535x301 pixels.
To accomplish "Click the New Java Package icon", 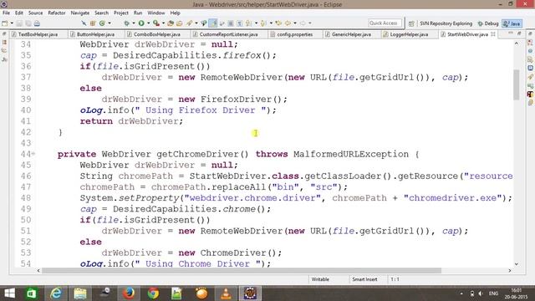I will (x=93, y=23).
